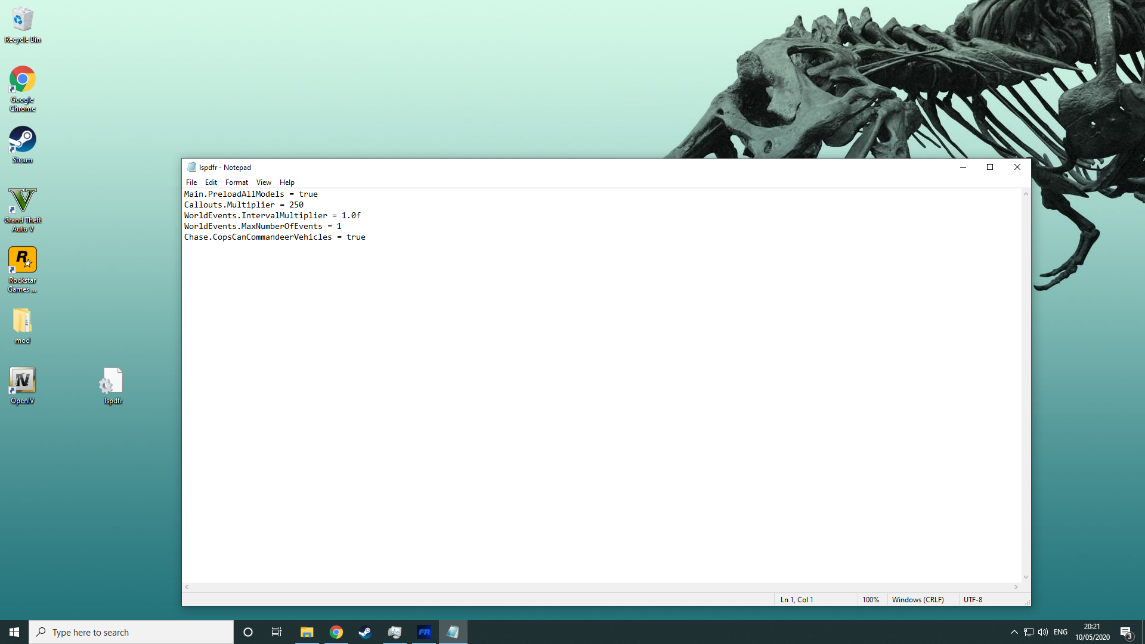Open the Task View button
Viewport: 1145px width, 644px height.
pos(277,632)
